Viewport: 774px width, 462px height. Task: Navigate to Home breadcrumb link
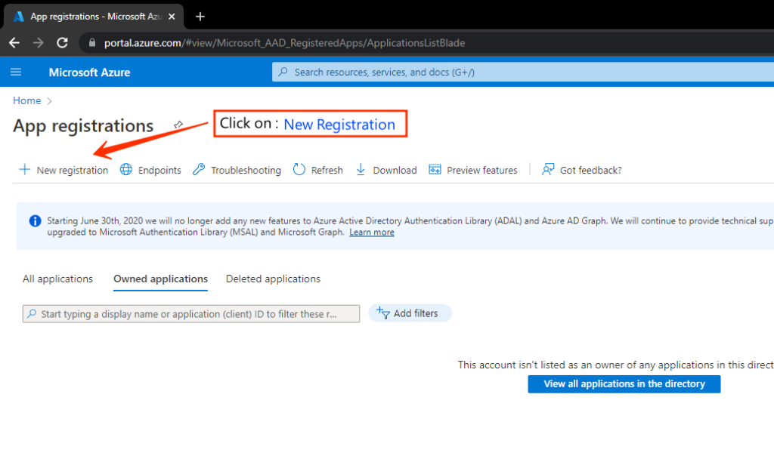pyautogui.click(x=26, y=100)
